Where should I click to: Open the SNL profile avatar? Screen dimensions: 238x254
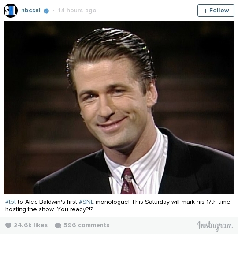pyautogui.click(x=11, y=11)
